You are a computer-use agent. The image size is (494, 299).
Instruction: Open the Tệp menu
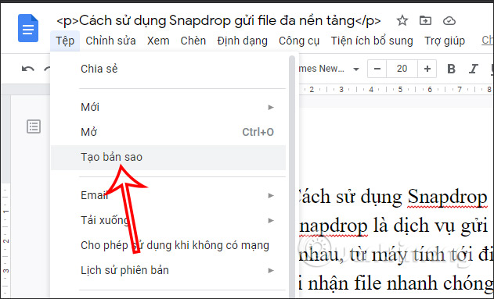65,41
